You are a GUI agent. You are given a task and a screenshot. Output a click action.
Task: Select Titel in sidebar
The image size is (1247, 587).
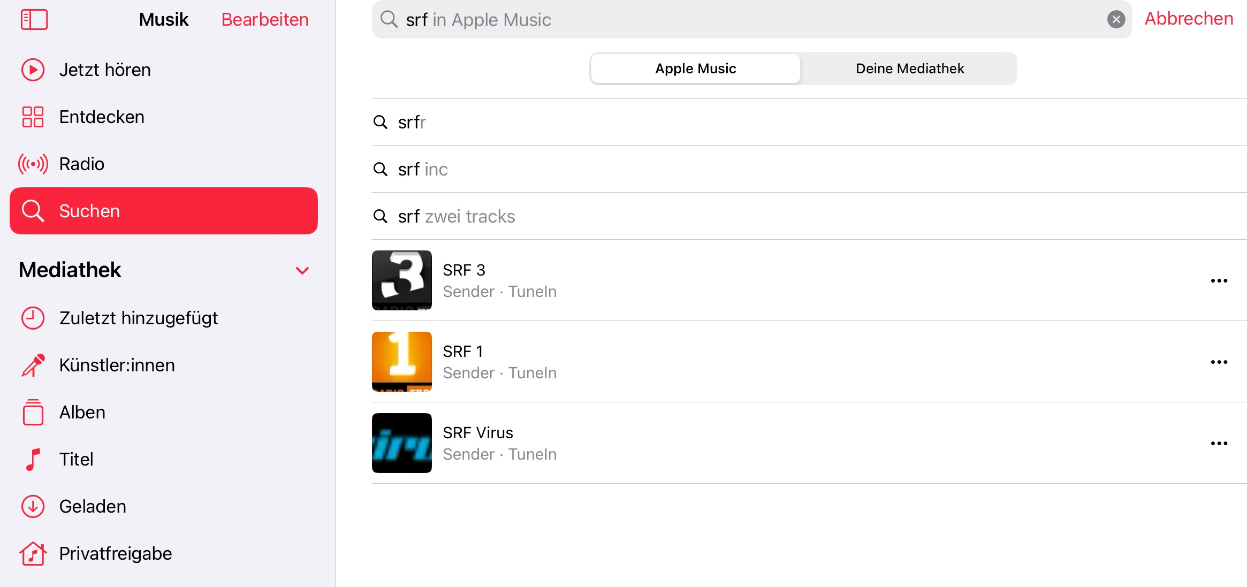click(x=77, y=460)
